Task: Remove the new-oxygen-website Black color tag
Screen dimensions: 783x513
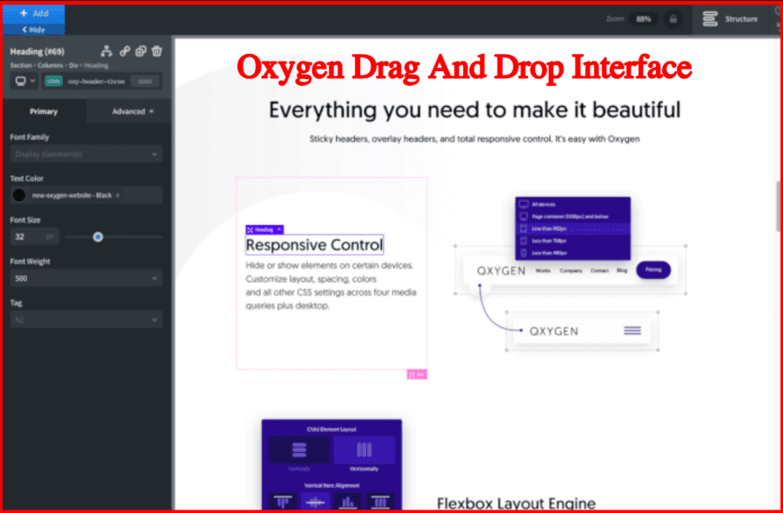Action: click(x=117, y=195)
